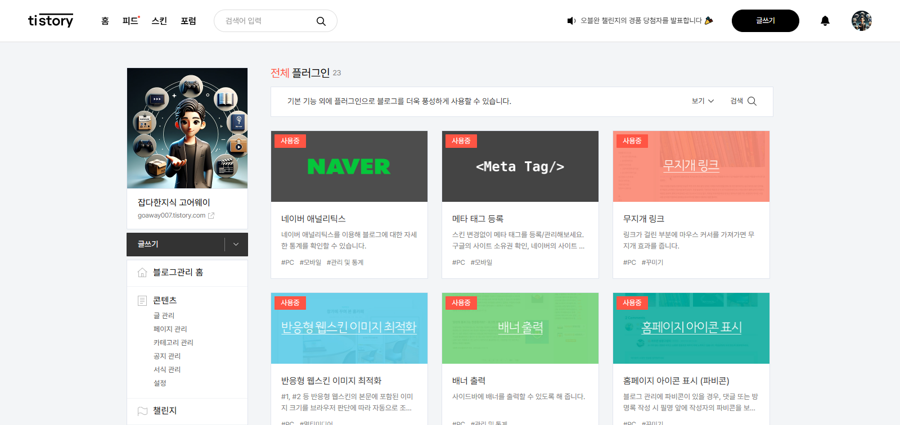Open 설정 under 콘텐츠
The height and width of the screenshot is (425, 900).
[x=160, y=383]
